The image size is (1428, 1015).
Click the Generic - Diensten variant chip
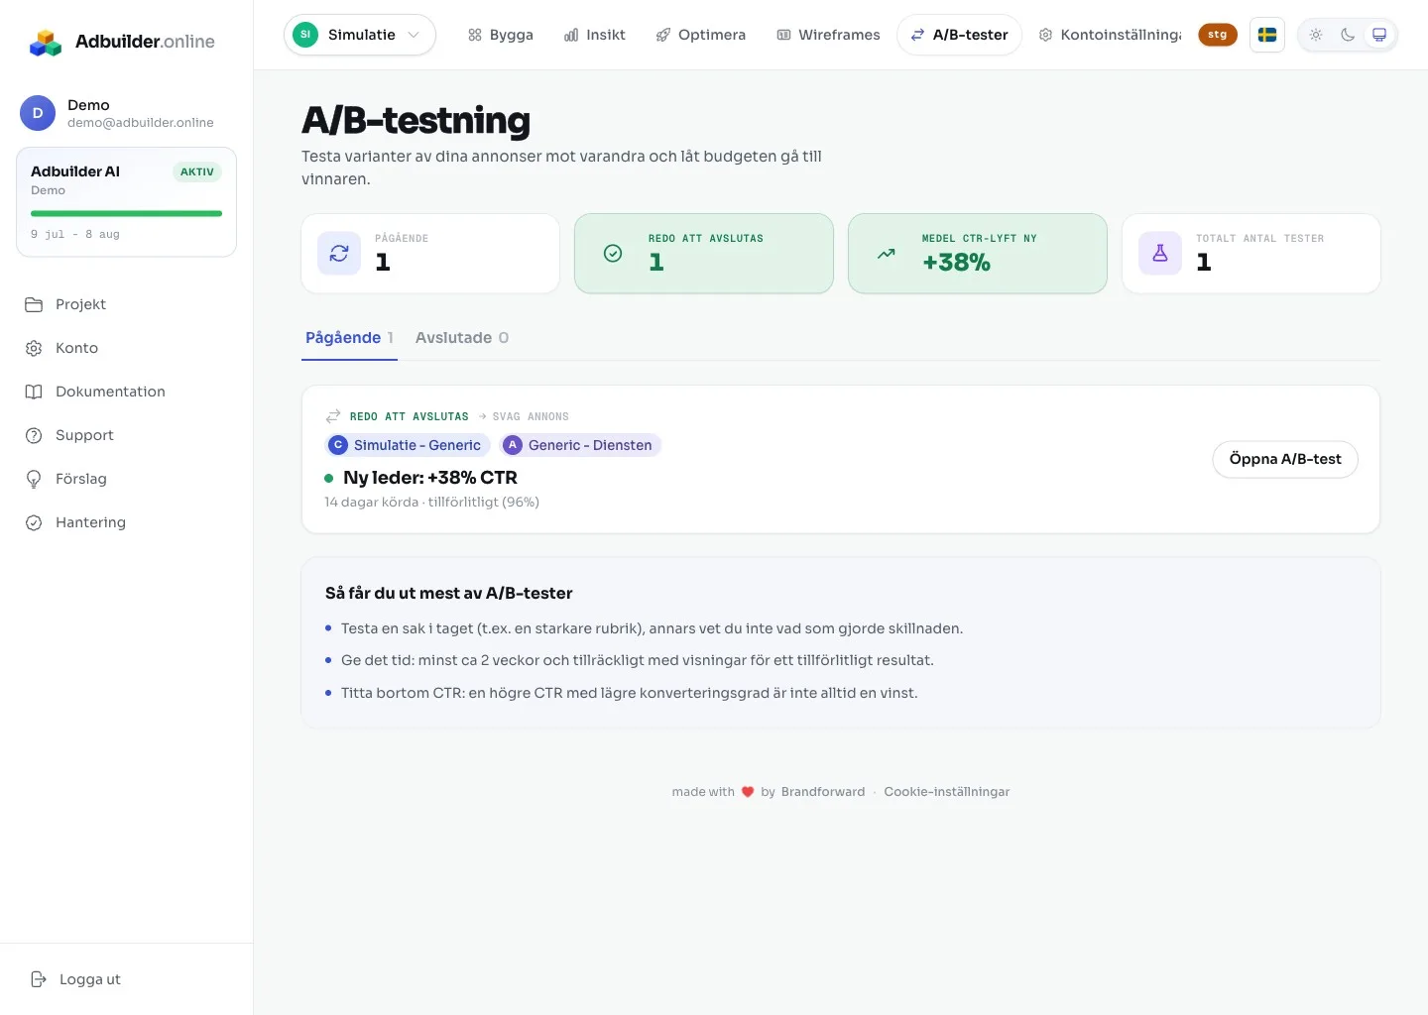click(x=581, y=445)
